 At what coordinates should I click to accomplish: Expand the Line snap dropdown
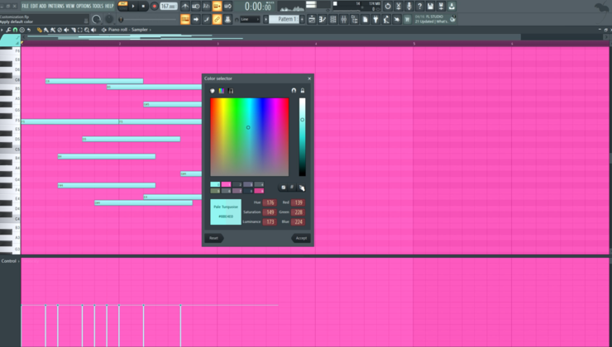[x=251, y=19]
